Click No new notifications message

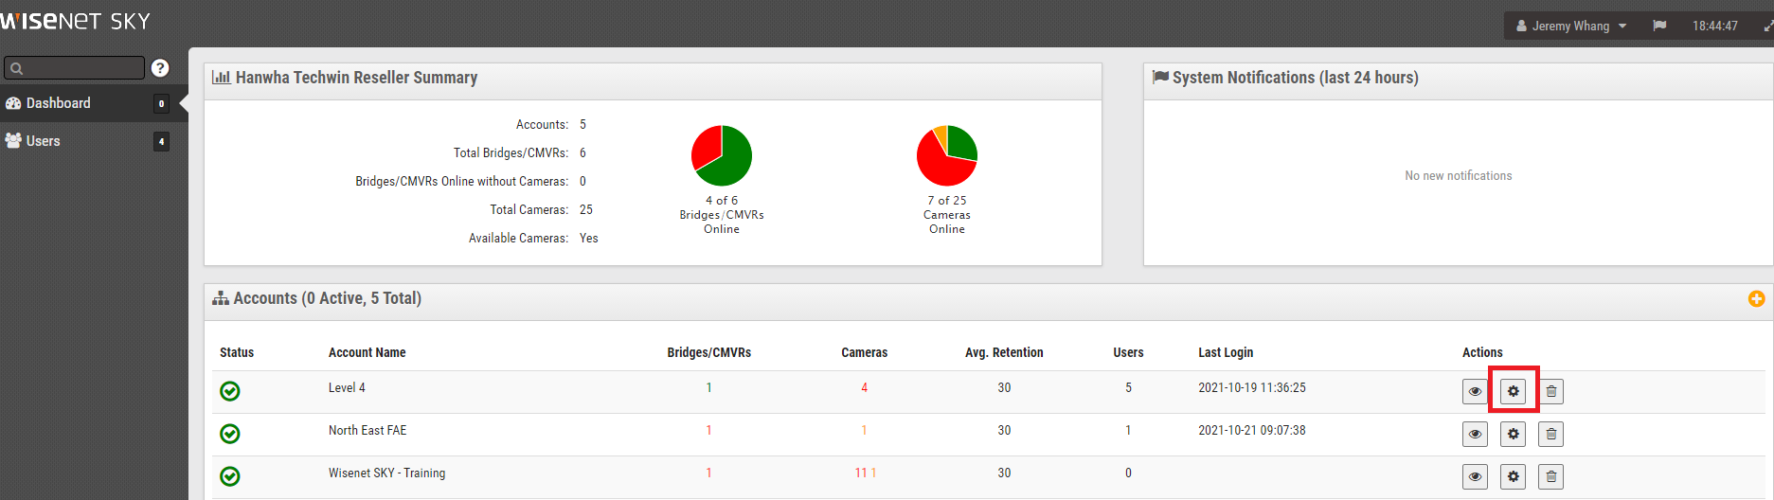coord(1459,176)
